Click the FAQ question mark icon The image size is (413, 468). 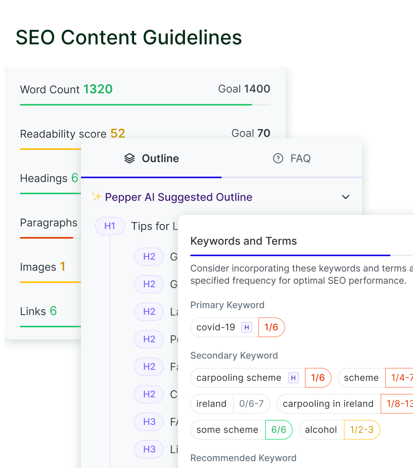pos(278,158)
